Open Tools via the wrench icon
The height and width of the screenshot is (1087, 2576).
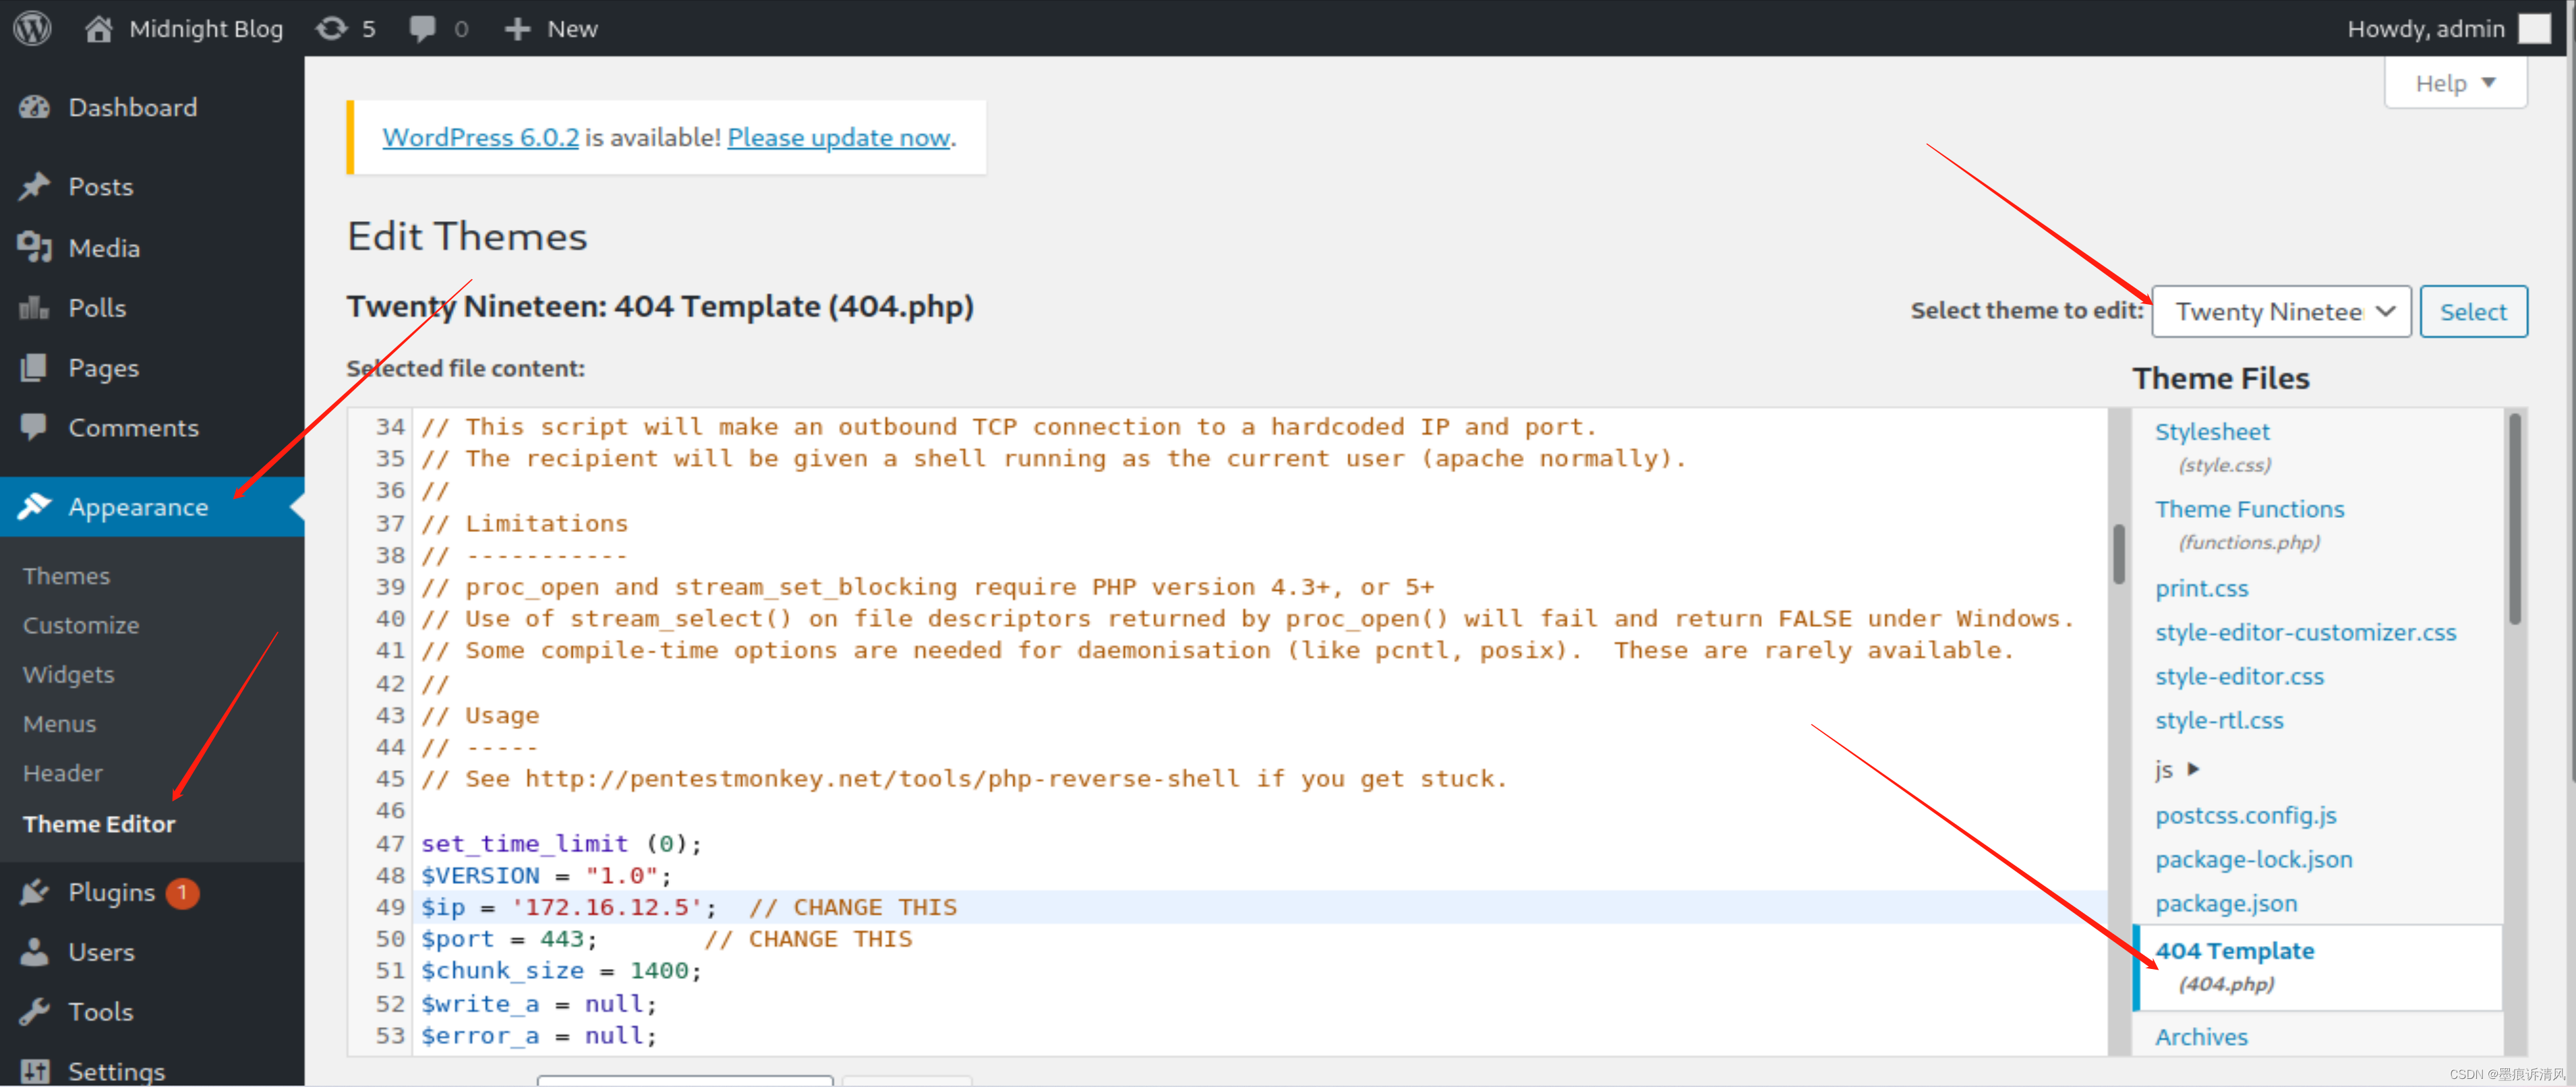click(34, 1011)
